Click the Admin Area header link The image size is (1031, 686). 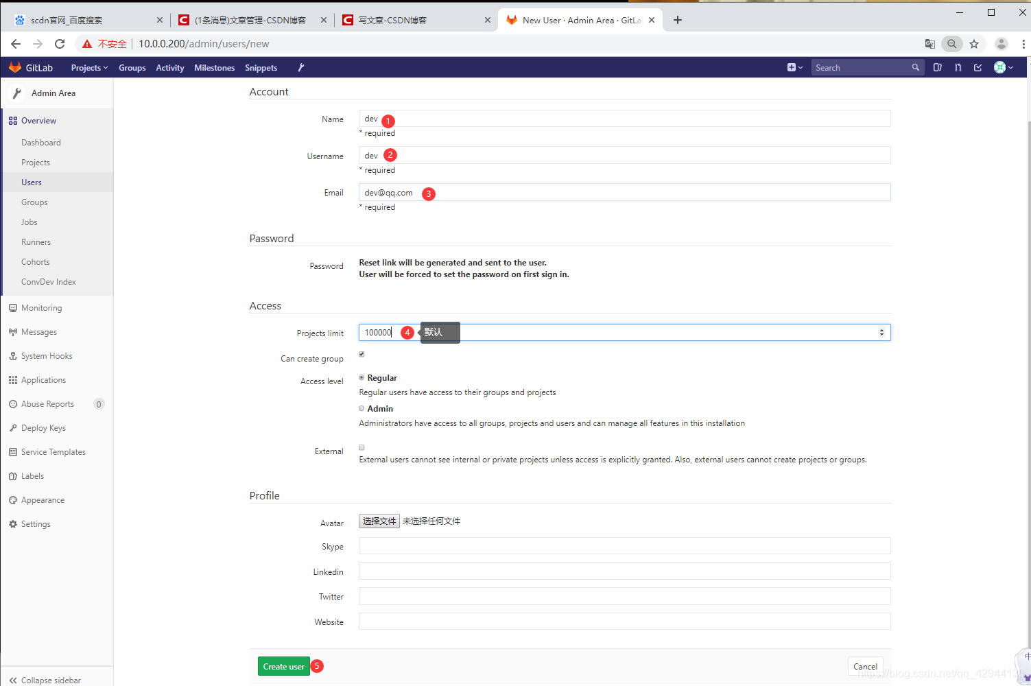coord(54,93)
